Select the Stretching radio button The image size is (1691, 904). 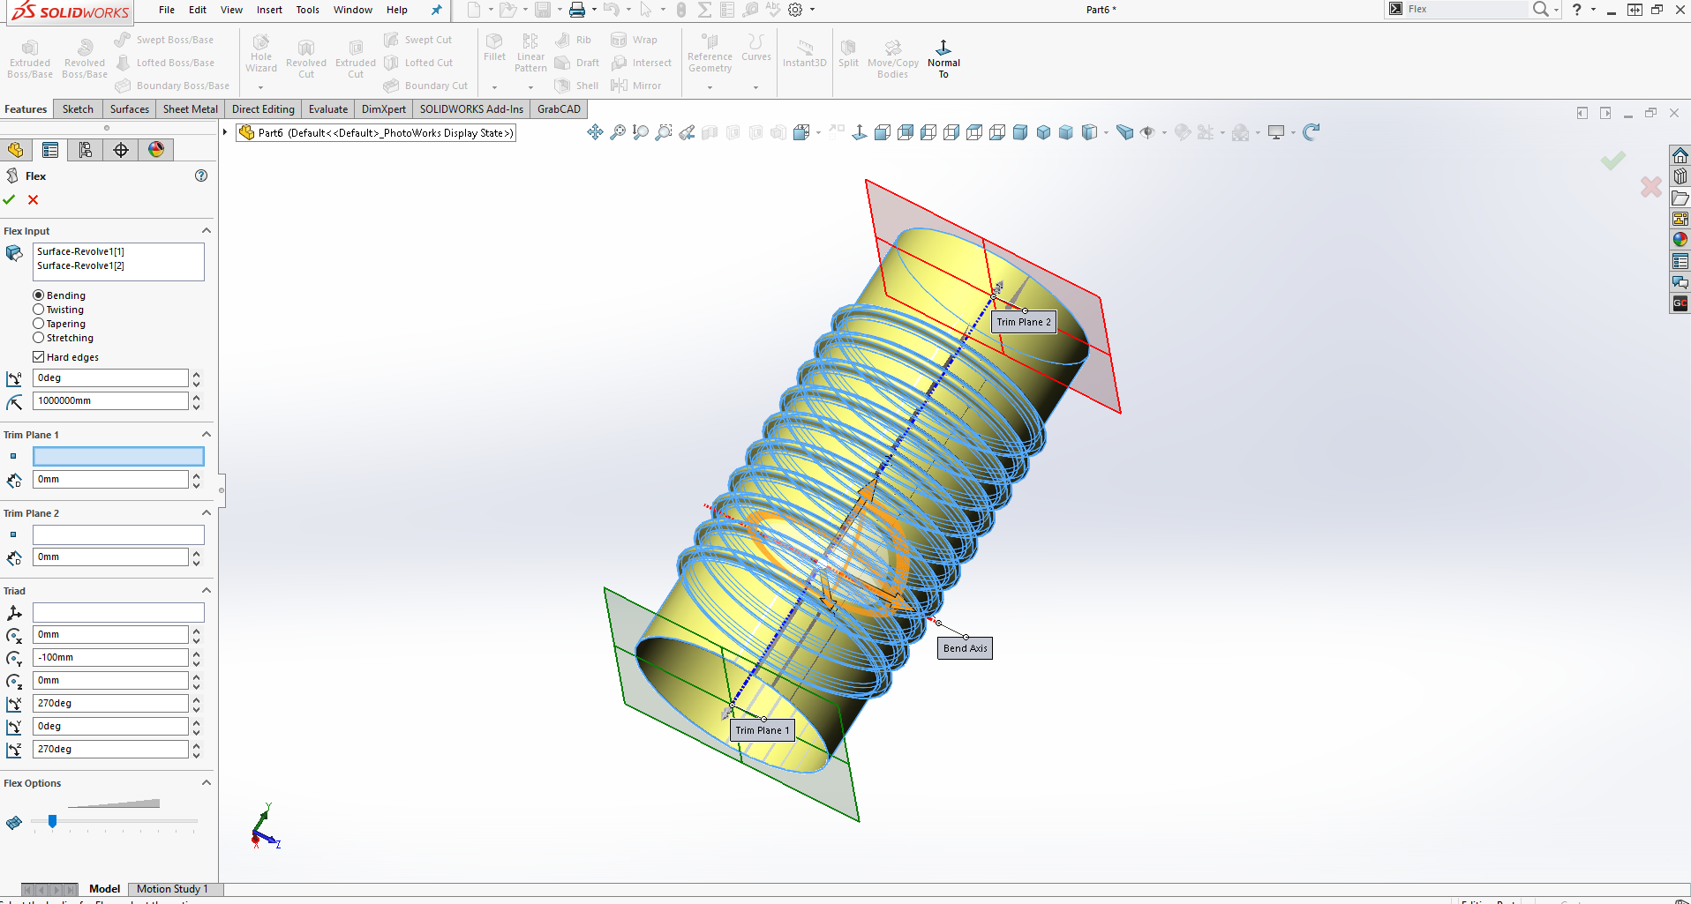pyautogui.click(x=39, y=338)
